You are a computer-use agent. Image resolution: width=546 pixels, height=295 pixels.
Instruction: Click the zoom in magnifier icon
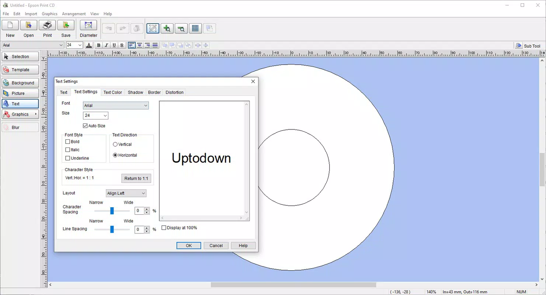point(167,28)
